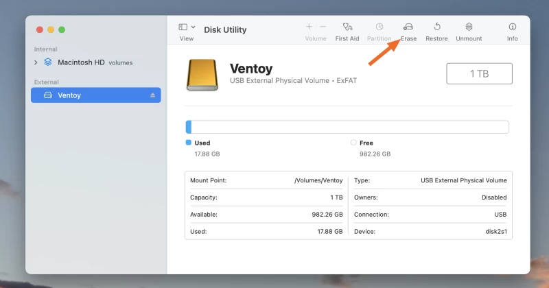Click the green window zoom button

pyautogui.click(x=62, y=30)
